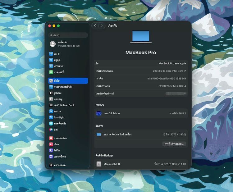The width and height of the screenshot is (233, 192).
Task: Open Menu Bar (แถบเมนู) icon
Action: (x=51, y=99)
